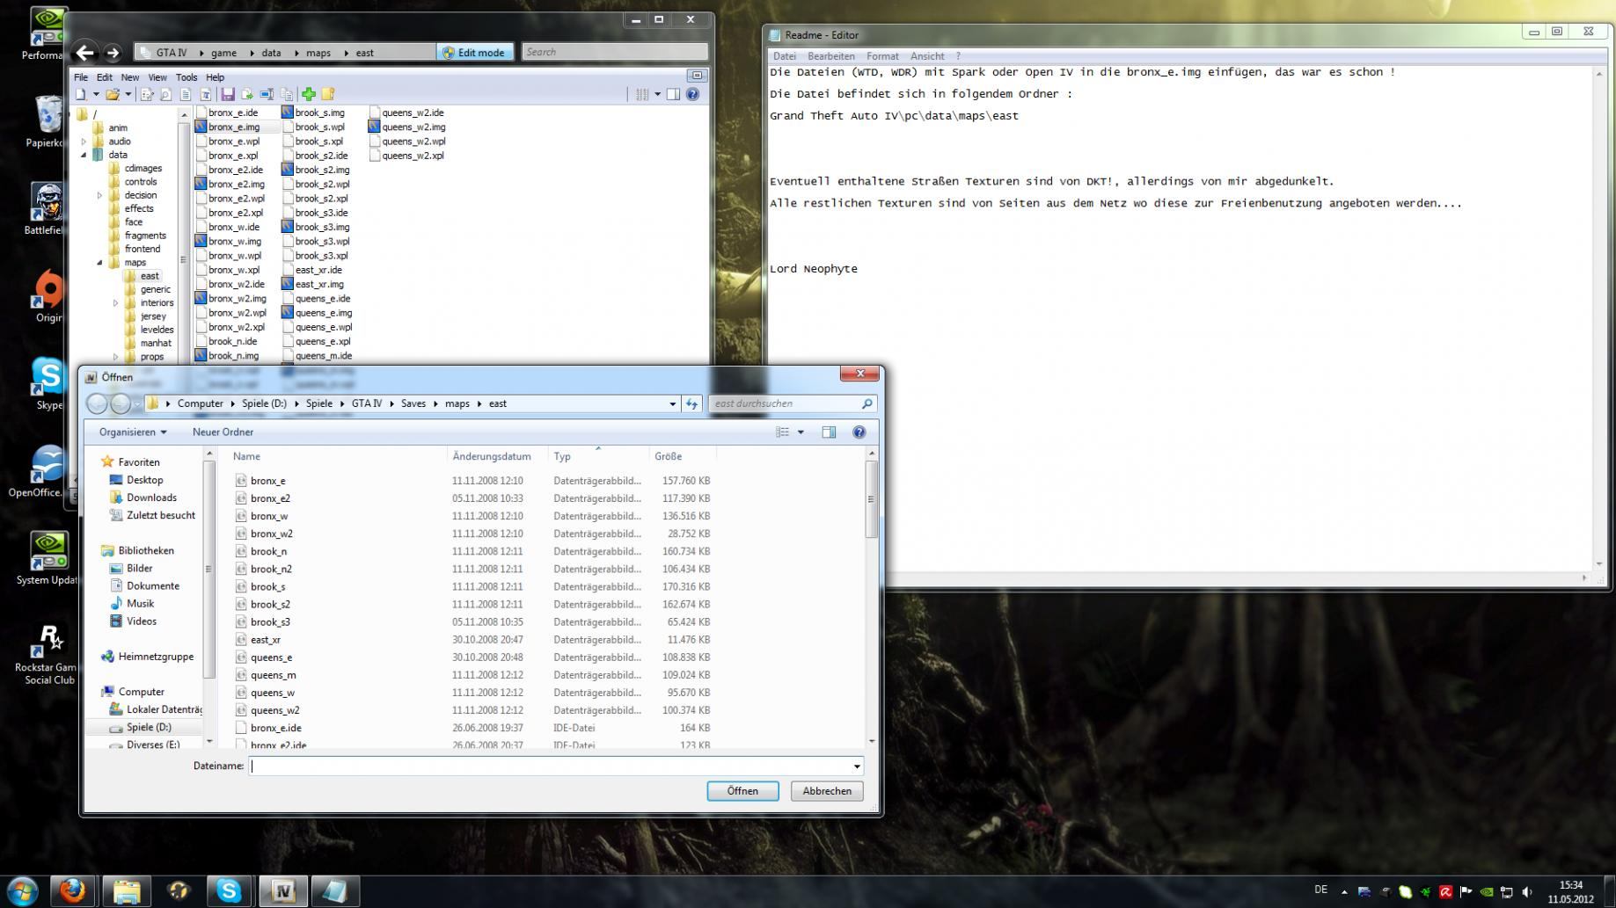Open the File menu in OpenIV

[x=81, y=77]
